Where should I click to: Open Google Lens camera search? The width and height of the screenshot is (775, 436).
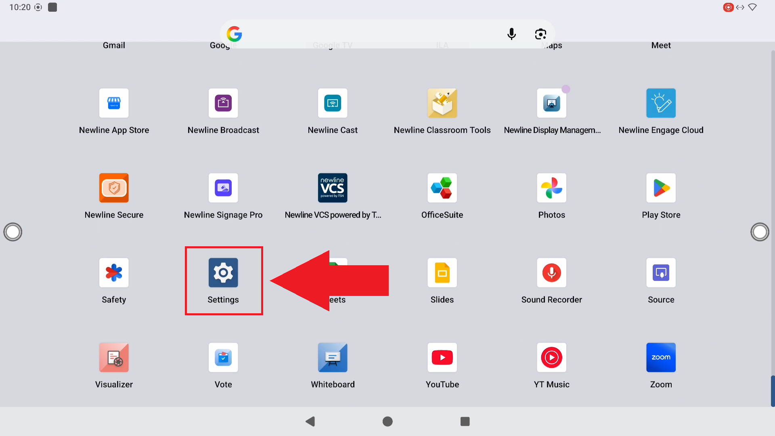540,34
